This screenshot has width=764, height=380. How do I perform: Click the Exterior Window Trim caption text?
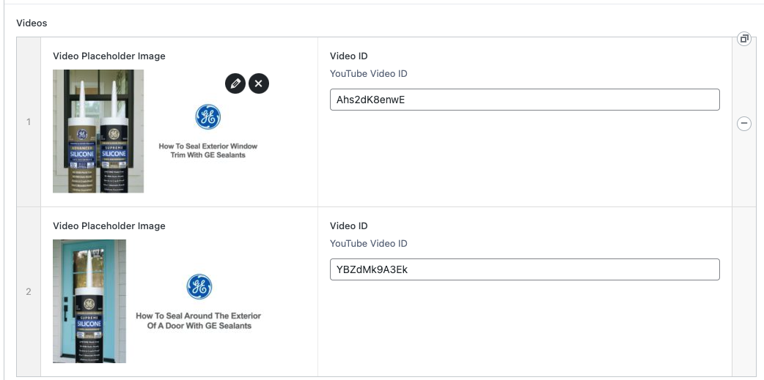click(208, 151)
